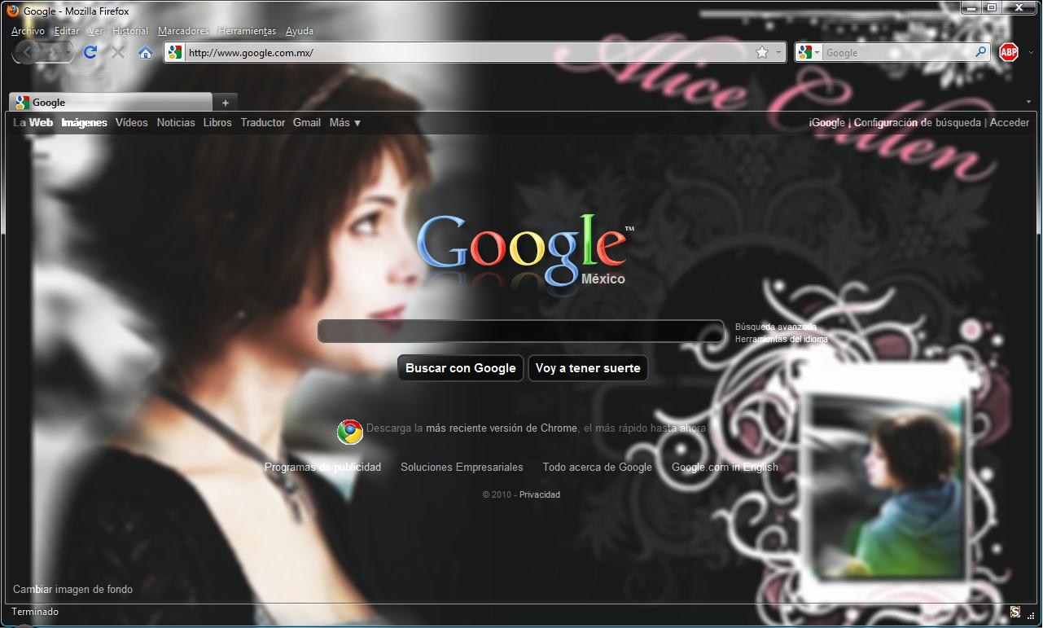Click the site favicon in the URL bar
1043x628 pixels.
(x=175, y=53)
